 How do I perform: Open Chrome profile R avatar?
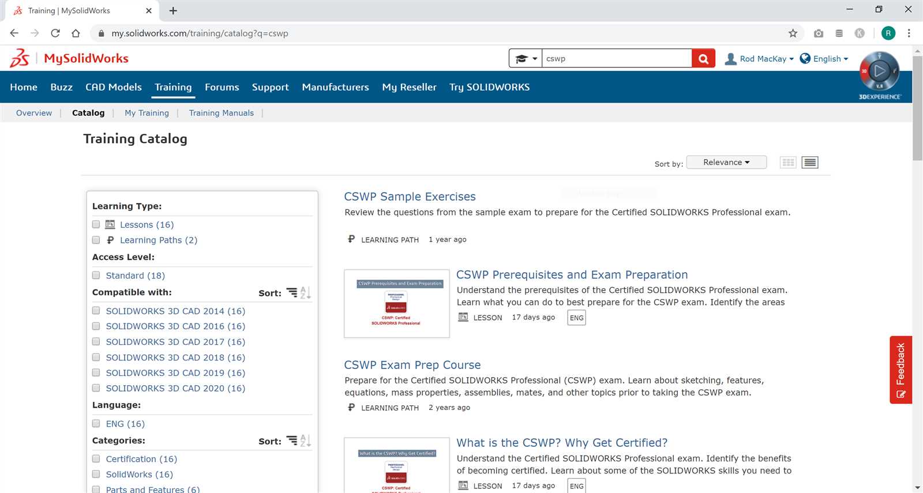tap(888, 33)
